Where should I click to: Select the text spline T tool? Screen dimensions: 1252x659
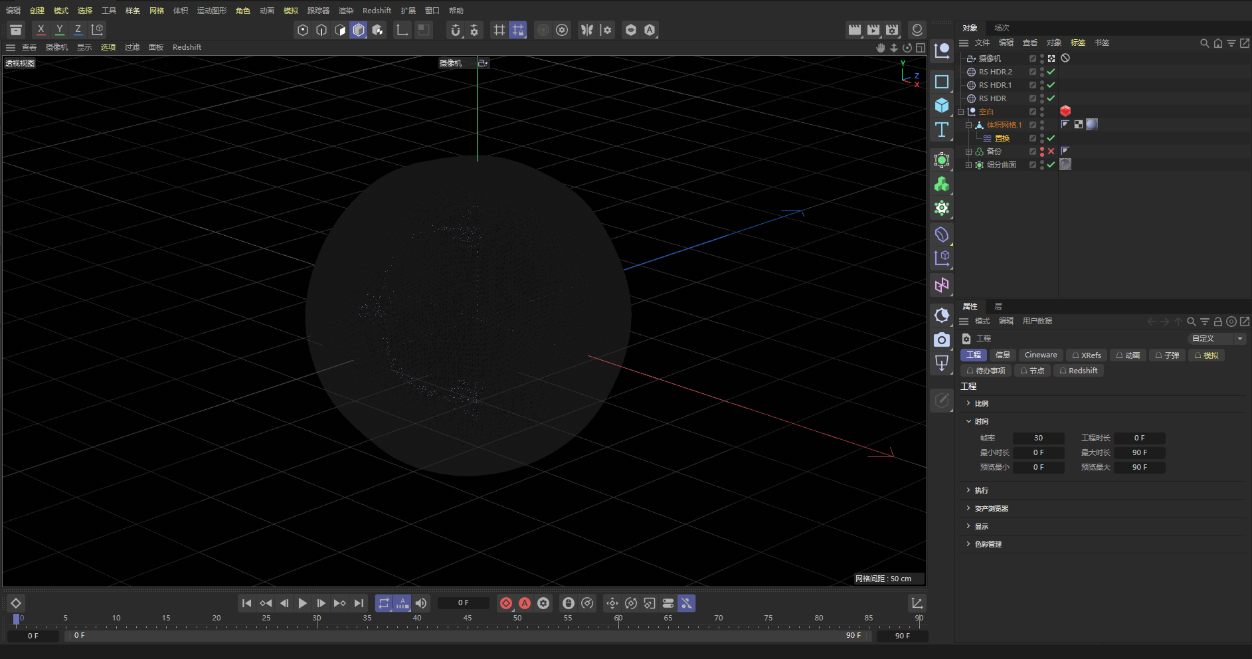pyautogui.click(x=942, y=130)
